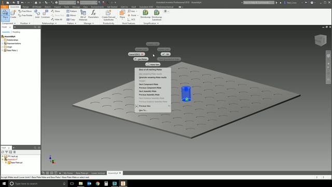This screenshot has width=332, height=187.
Task: Click the Windows Start button
Action: (4, 183)
